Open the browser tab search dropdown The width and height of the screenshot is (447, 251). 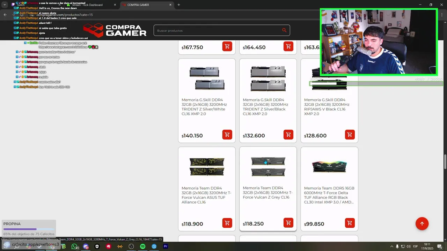(5, 5)
